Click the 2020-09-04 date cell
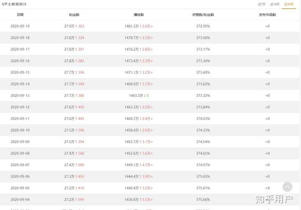 pos(20,200)
